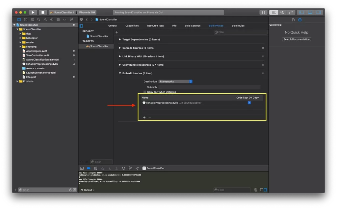Expand the dog folder
This screenshot has height=209, width=337.
(x=20, y=34)
